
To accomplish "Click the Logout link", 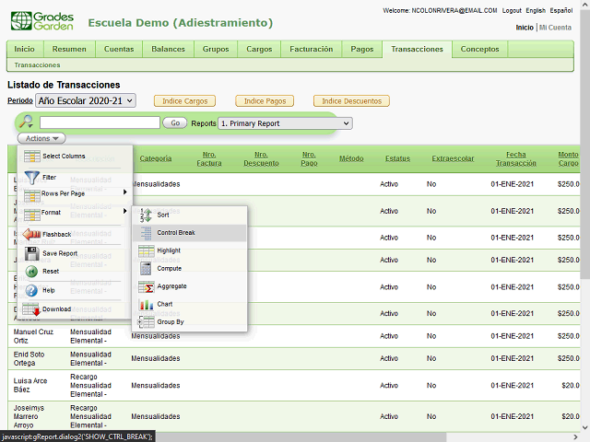I will (x=512, y=10).
